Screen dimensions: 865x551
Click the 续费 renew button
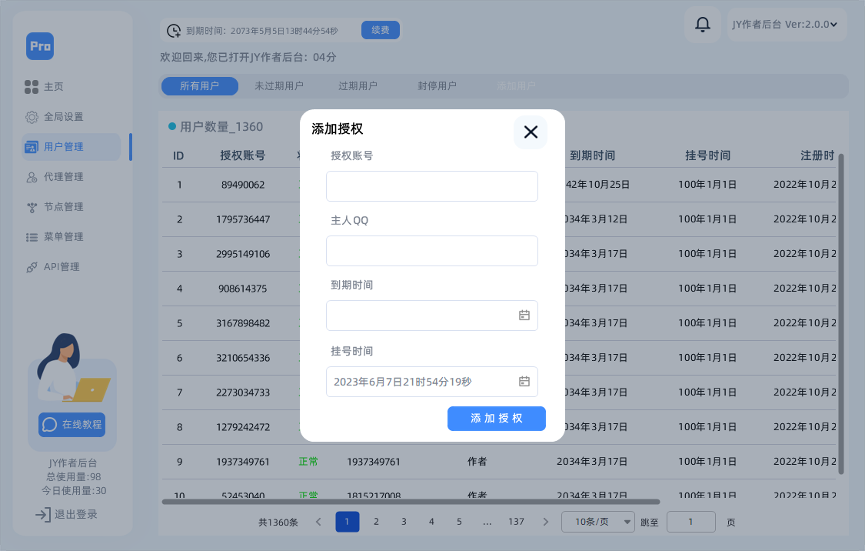click(380, 29)
